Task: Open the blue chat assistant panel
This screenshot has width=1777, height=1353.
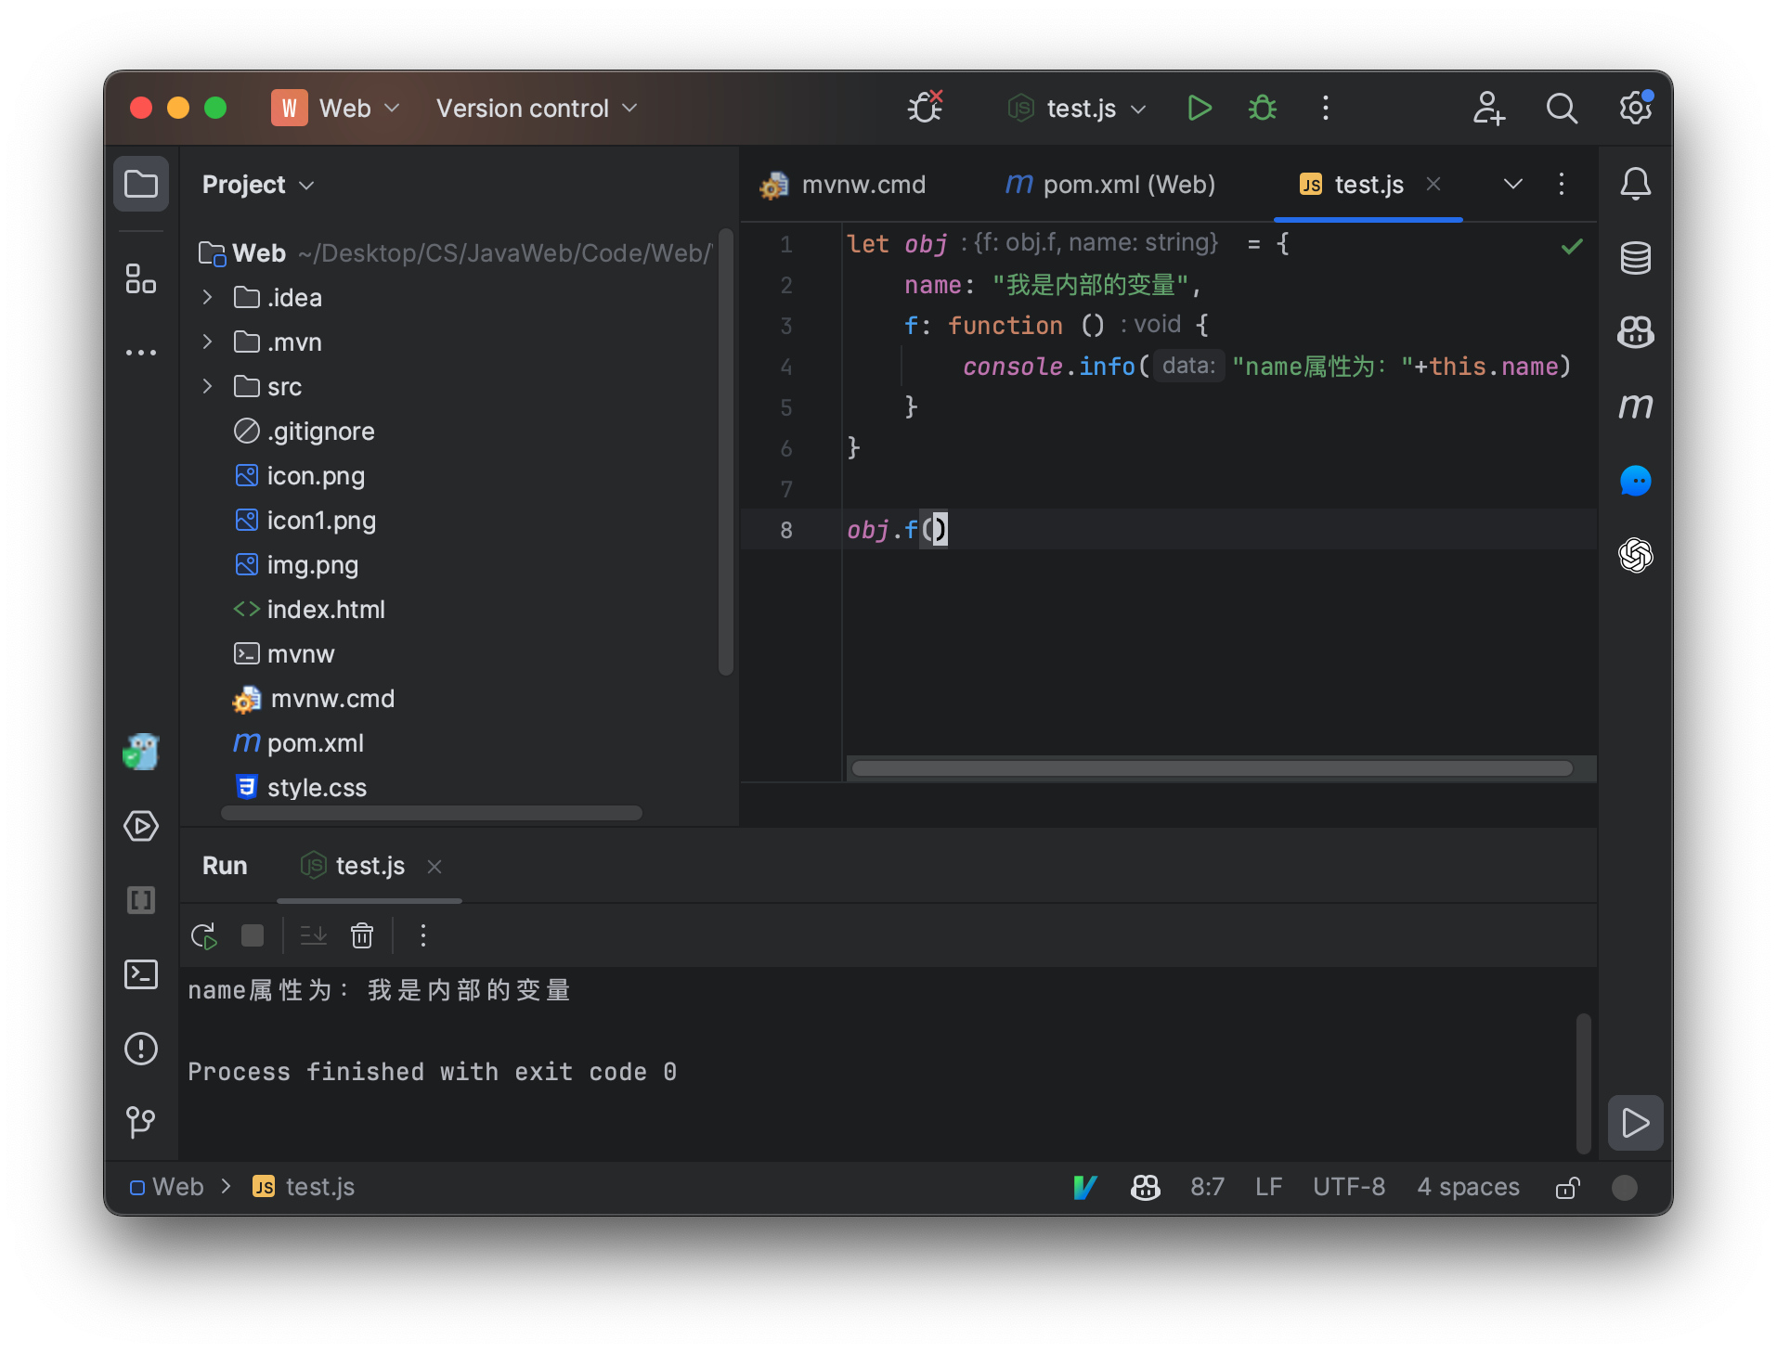Action: coord(1635,481)
